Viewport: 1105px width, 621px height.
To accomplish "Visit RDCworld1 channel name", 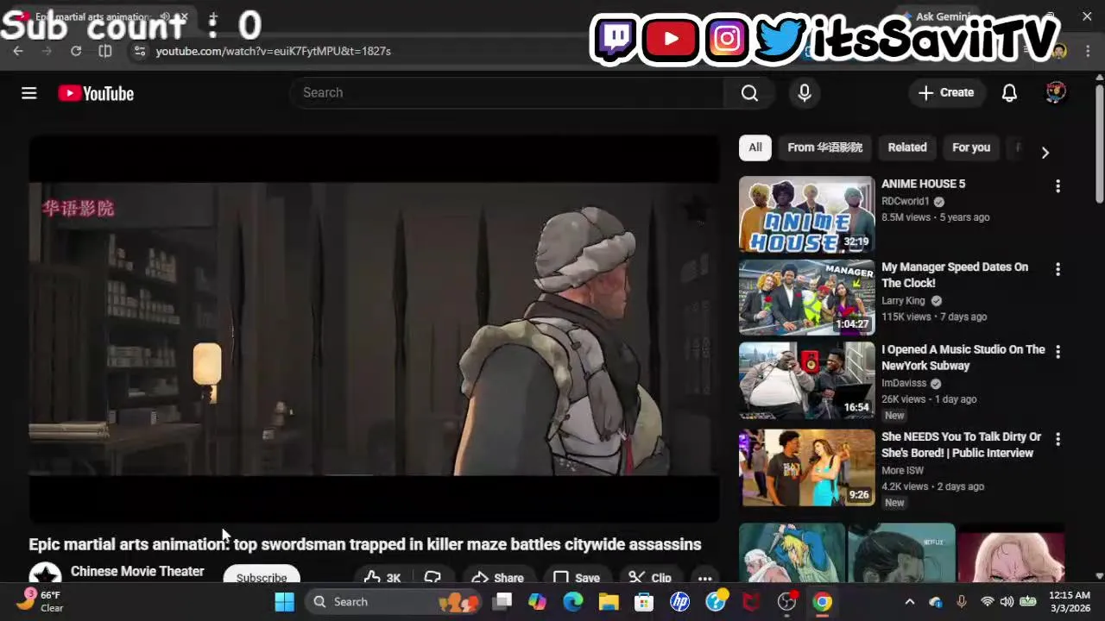I will pos(906,201).
